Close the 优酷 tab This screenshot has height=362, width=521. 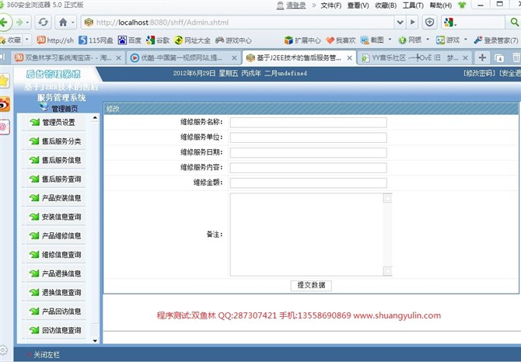[x=234, y=57]
